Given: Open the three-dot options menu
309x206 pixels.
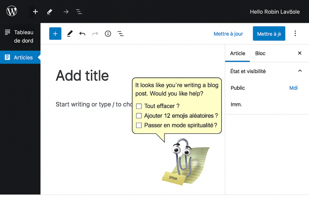Looking at the screenshot, I should (295, 33).
